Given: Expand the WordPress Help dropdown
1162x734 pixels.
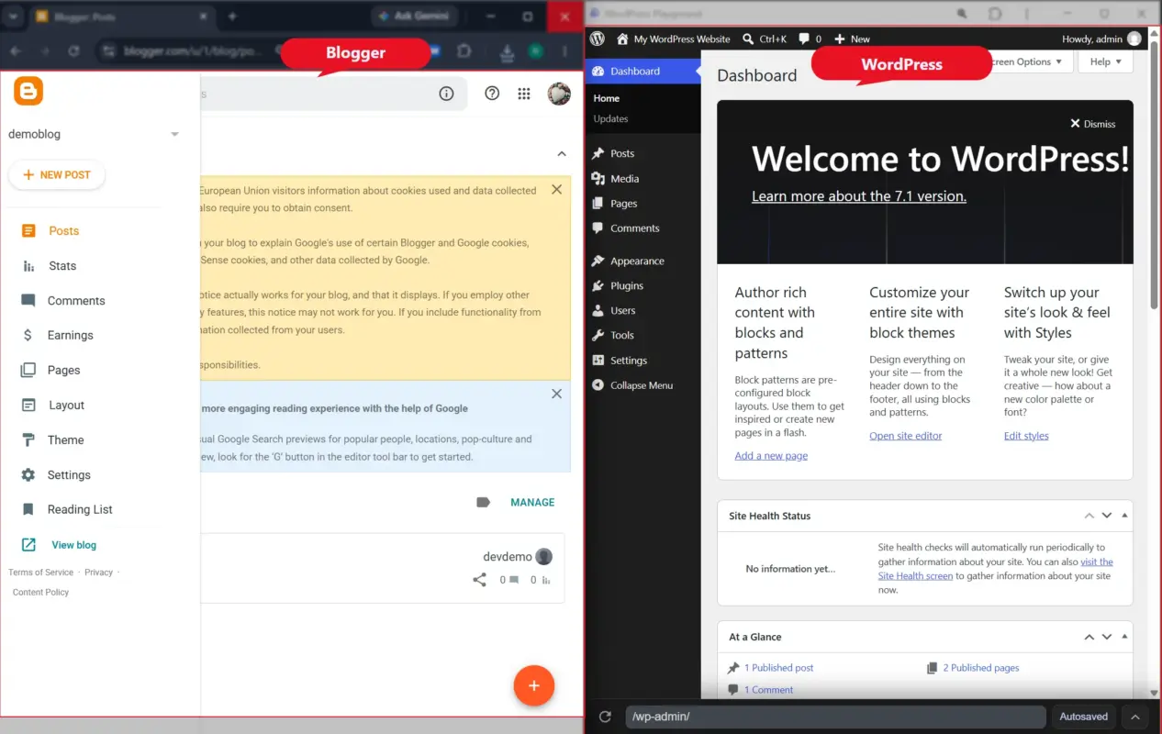Looking at the screenshot, I should pos(1105,62).
